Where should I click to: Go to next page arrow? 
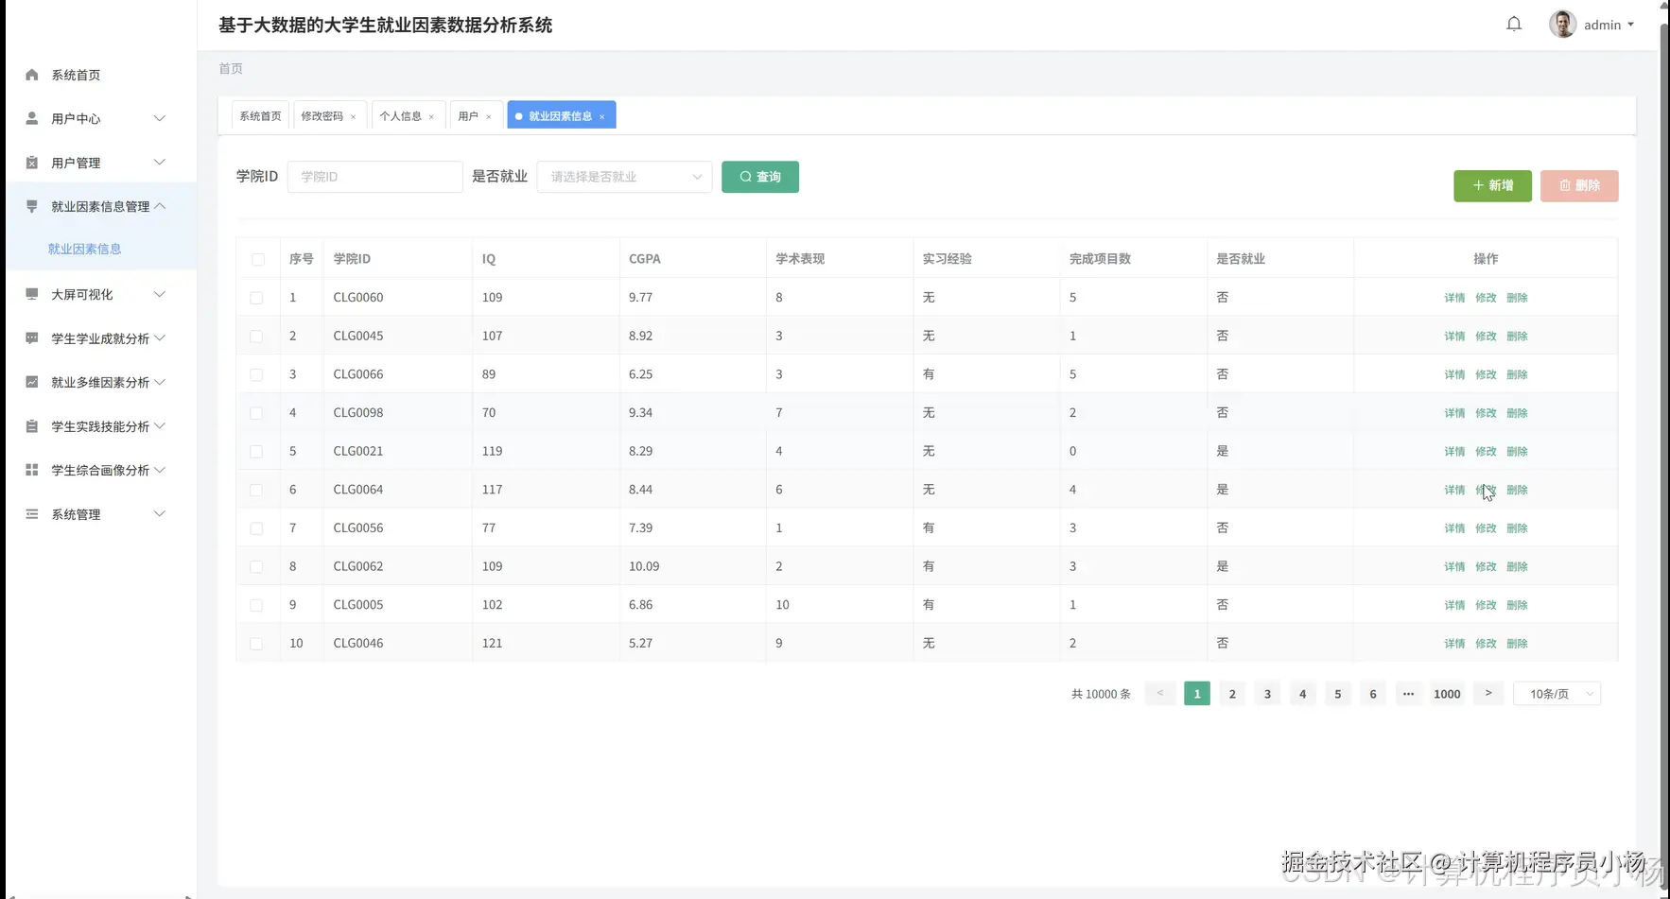(1488, 694)
